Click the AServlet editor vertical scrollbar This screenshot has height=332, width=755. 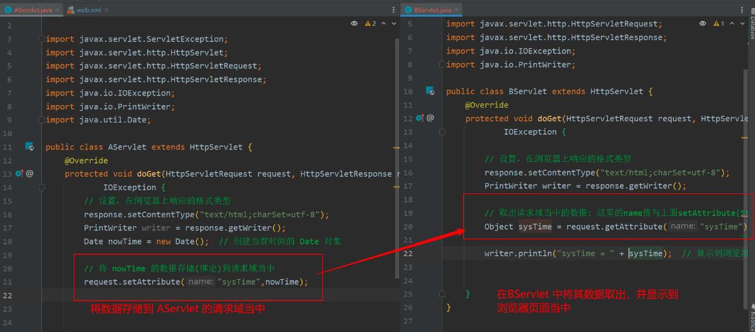pyautogui.click(x=397, y=159)
